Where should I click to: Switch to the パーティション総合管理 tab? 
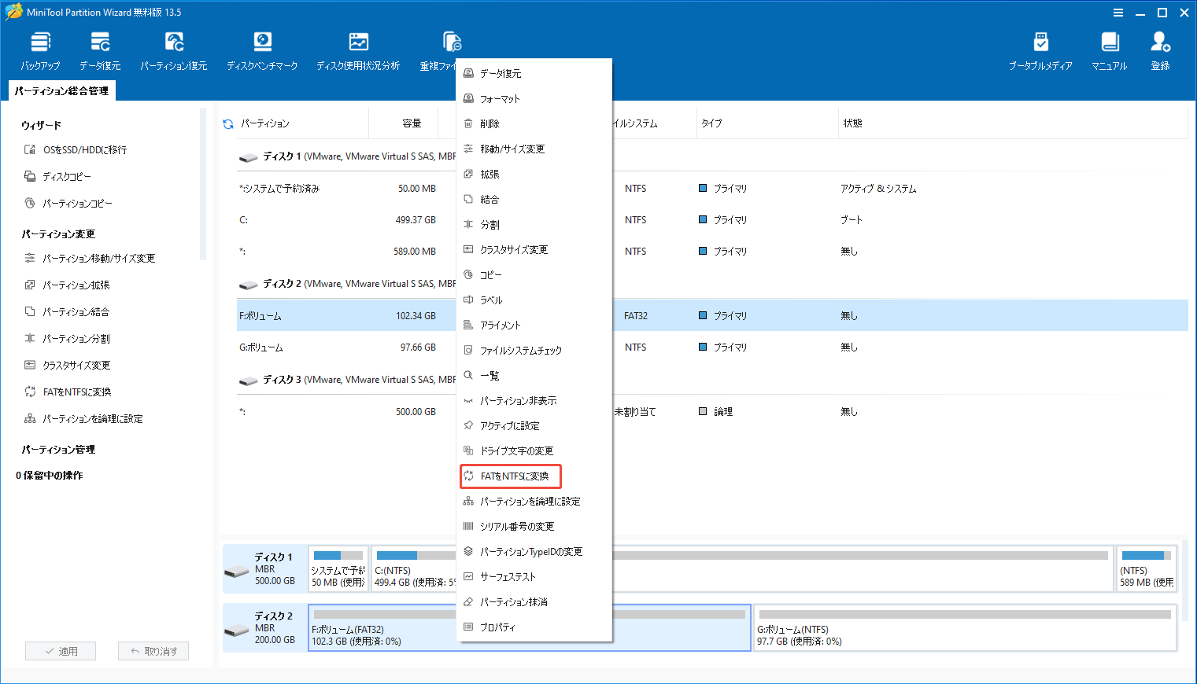tap(60, 90)
